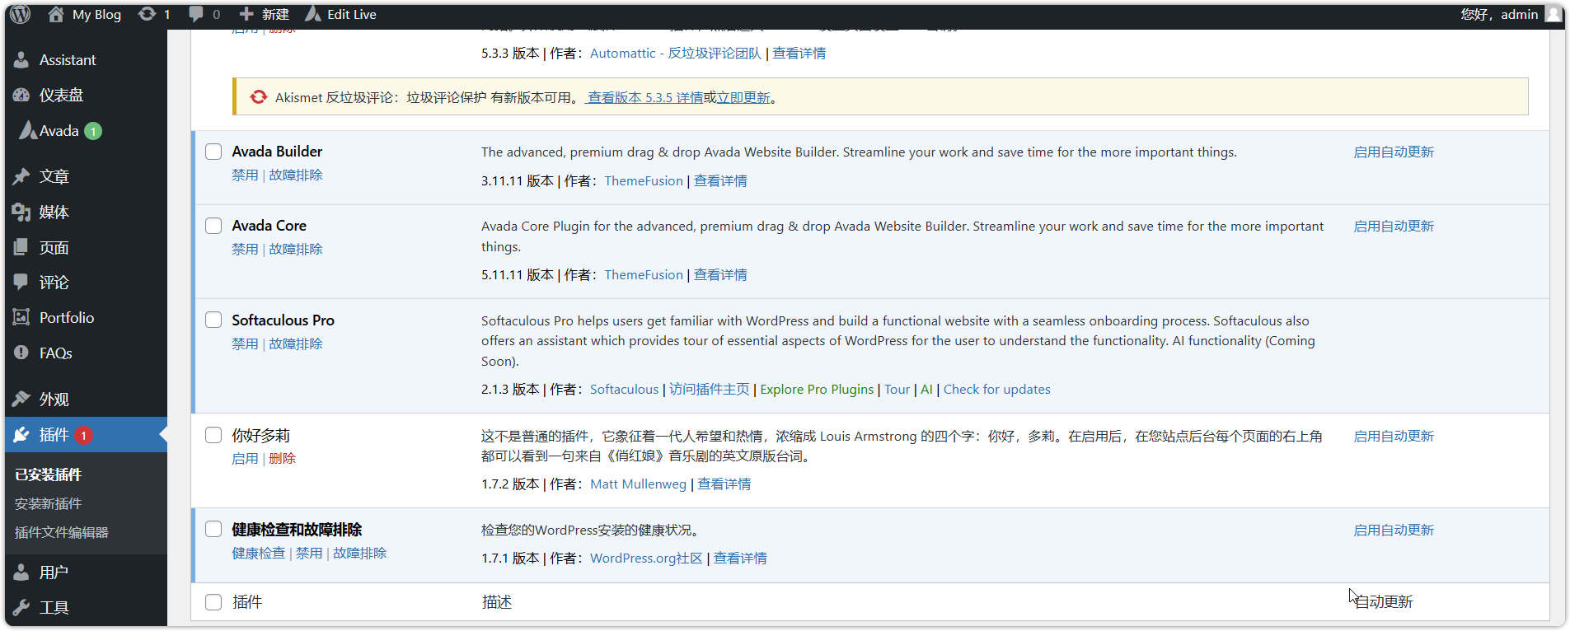Check the Avada Core plugin checkbox
This screenshot has width=1570, height=631.
tap(213, 226)
